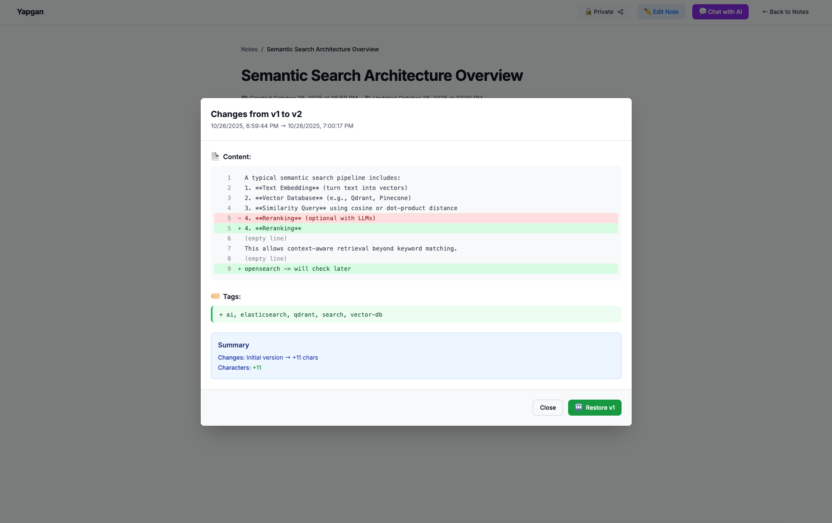The height and width of the screenshot is (523, 832).
Task: Click the lock icon beside Private
Action: click(588, 12)
